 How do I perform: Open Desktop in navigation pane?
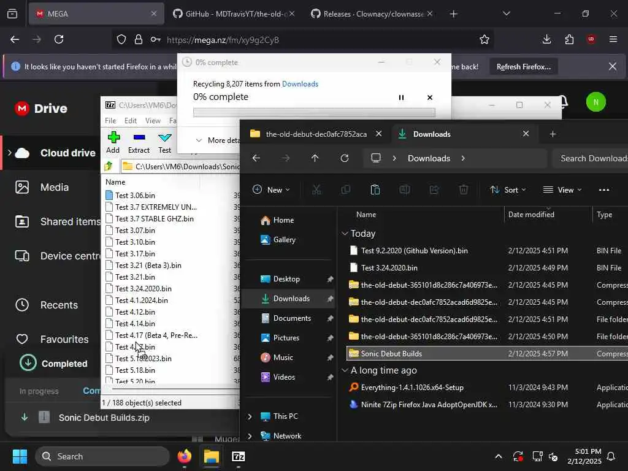pos(280,279)
